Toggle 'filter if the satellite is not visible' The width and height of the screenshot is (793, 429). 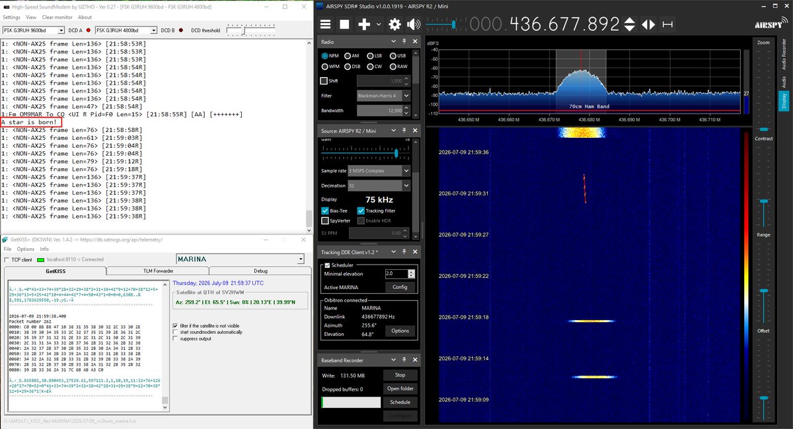(174, 325)
